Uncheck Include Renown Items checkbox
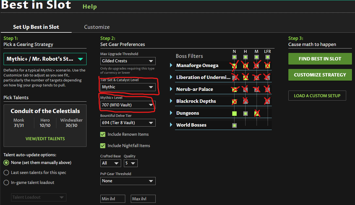This screenshot has height=205, width=355. click(x=103, y=134)
